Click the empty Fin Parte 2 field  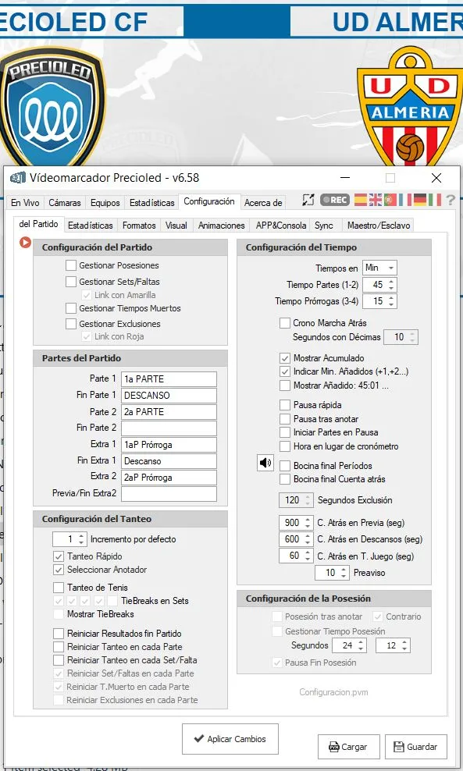click(x=169, y=428)
